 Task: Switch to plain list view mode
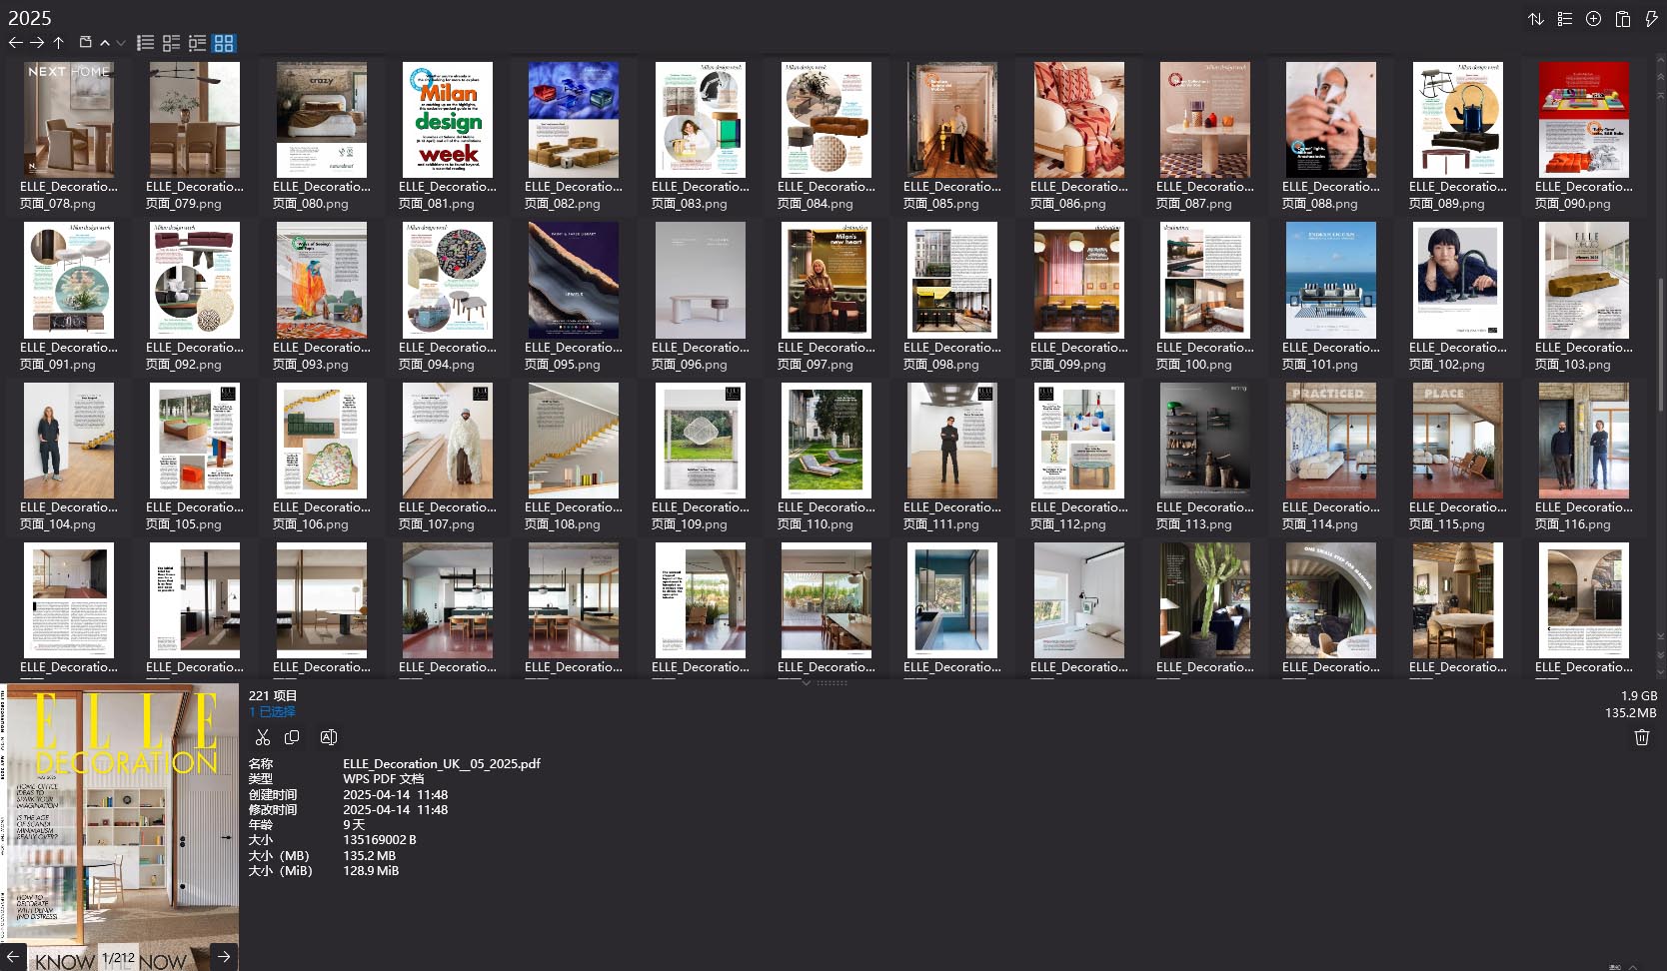click(x=146, y=43)
